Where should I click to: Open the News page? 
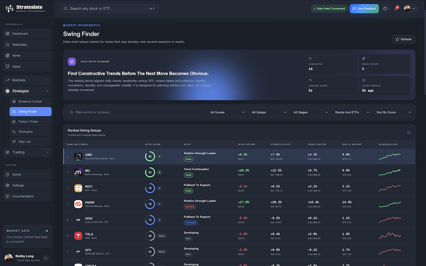pyautogui.click(x=27, y=56)
